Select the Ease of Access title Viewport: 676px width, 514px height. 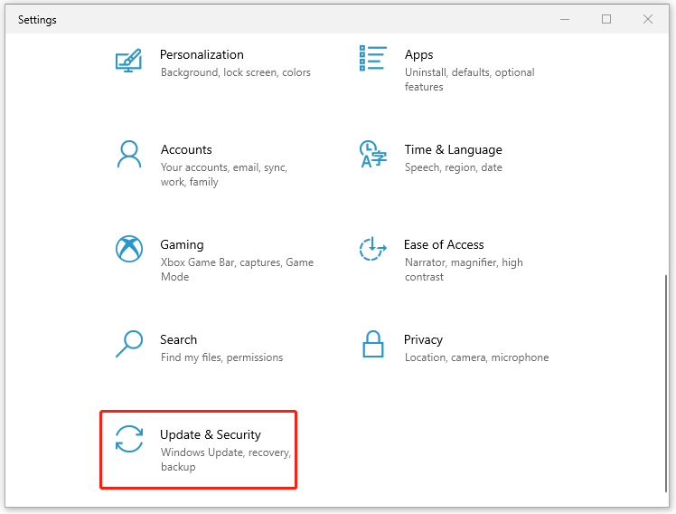(x=444, y=244)
